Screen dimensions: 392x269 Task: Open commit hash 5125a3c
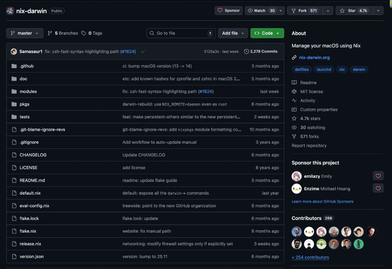click(x=212, y=51)
